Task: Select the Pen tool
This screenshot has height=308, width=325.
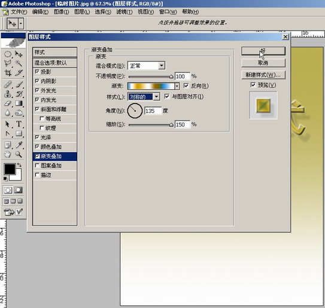Action: pos(8,133)
